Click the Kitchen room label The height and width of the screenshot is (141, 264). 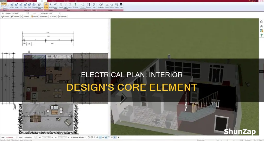[x=59, y=74]
